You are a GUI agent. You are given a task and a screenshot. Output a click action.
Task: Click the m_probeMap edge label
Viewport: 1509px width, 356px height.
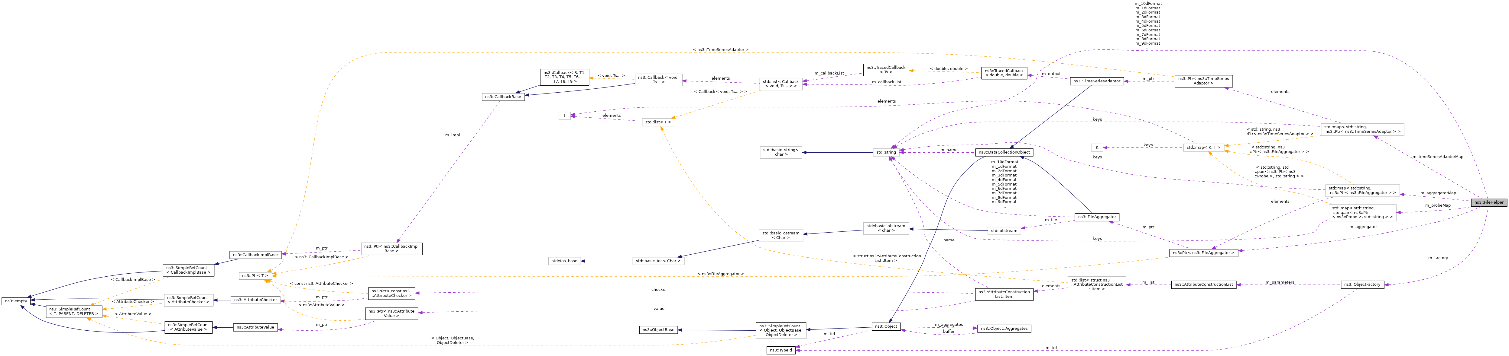pos(1438,206)
